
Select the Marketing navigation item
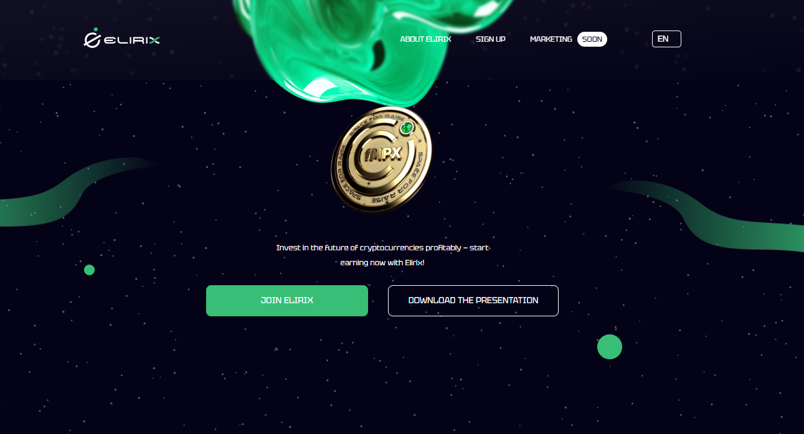pyautogui.click(x=551, y=39)
